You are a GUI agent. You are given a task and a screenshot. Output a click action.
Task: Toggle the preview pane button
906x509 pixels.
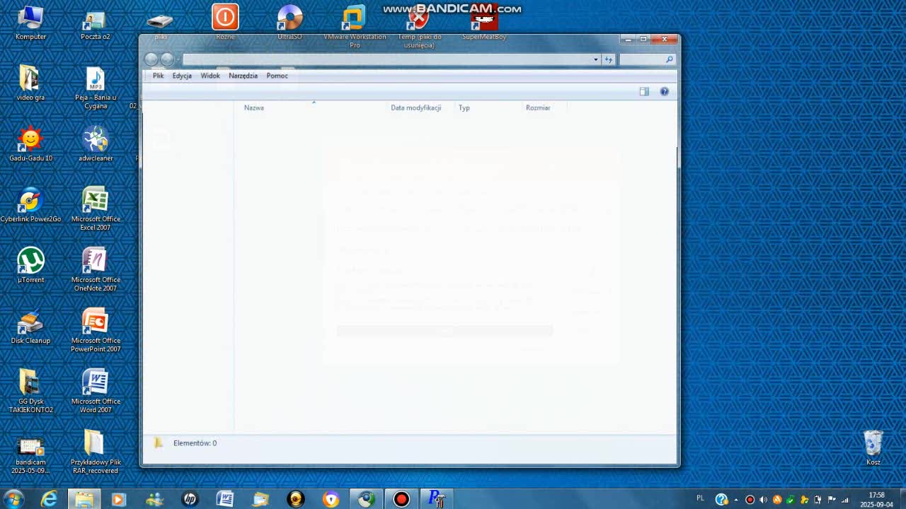click(x=644, y=91)
